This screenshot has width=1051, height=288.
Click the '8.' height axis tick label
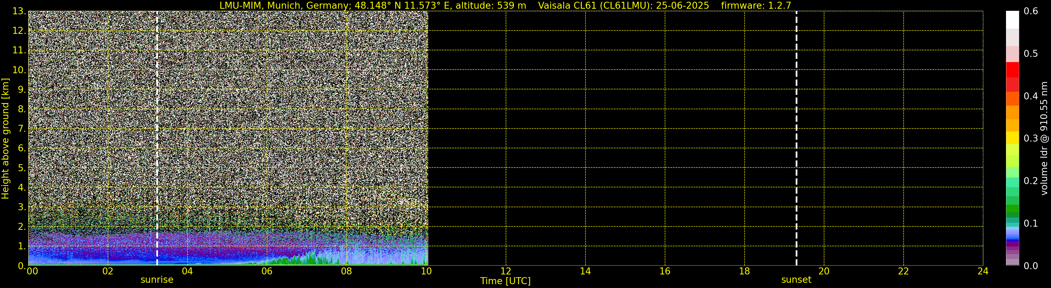22,109
